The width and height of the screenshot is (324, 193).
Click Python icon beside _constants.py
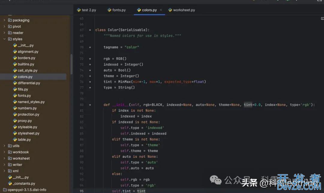point(10,183)
